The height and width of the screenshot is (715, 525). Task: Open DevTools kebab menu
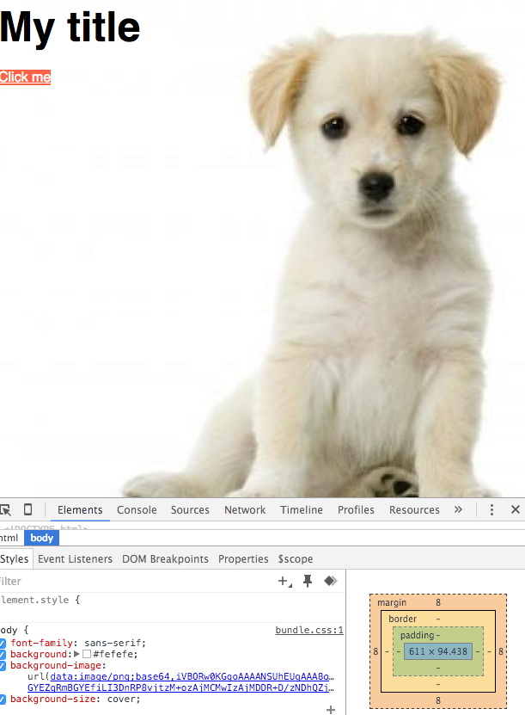click(x=491, y=509)
